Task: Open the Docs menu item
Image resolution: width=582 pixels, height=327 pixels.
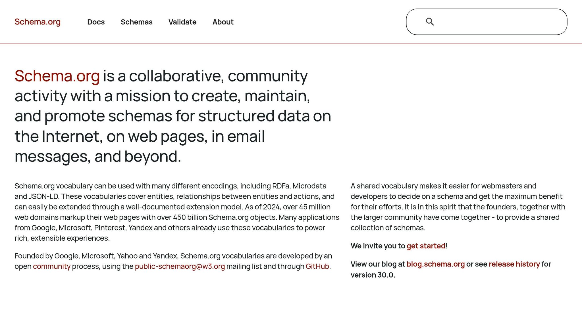Action: [x=96, y=22]
